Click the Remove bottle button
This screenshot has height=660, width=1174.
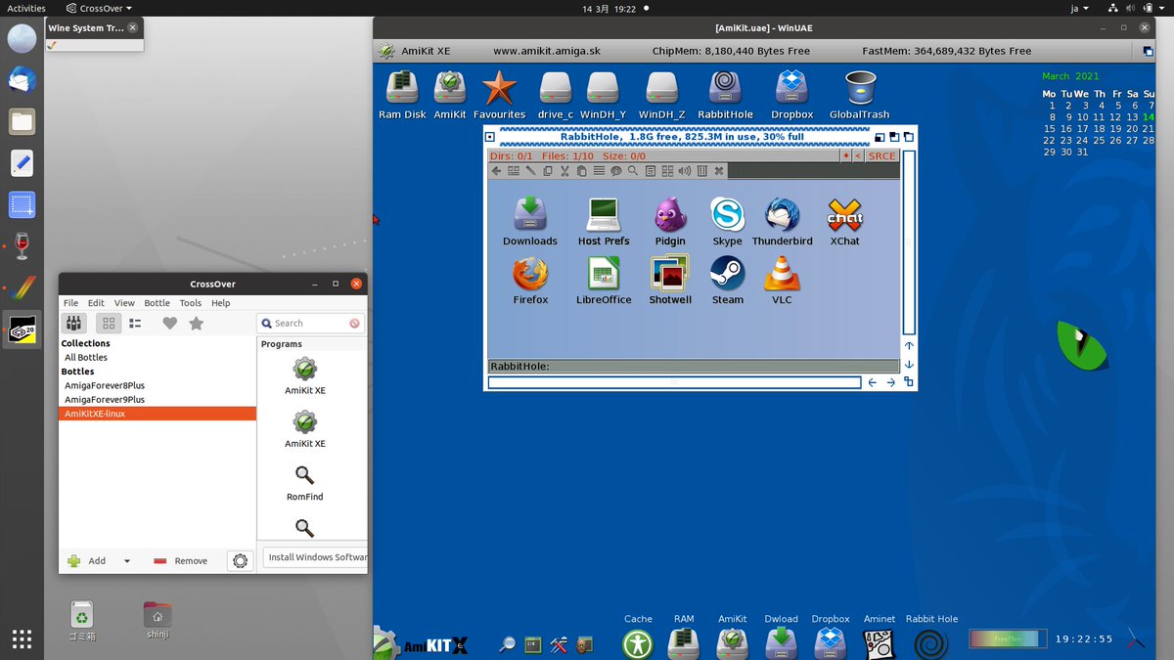pos(181,561)
